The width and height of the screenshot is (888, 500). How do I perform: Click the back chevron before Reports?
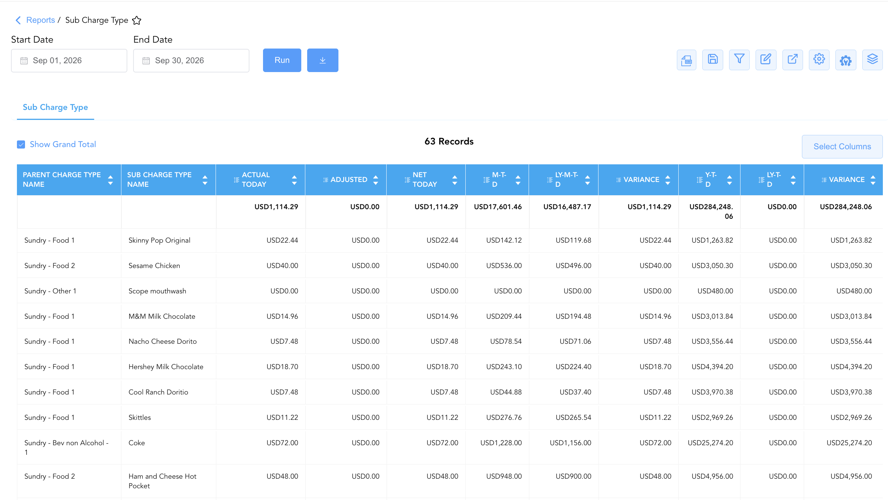click(x=18, y=20)
